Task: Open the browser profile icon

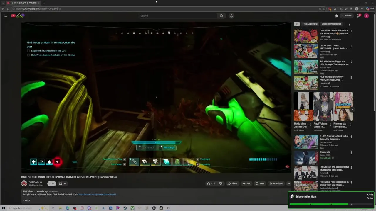Action: (x=357, y=9)
